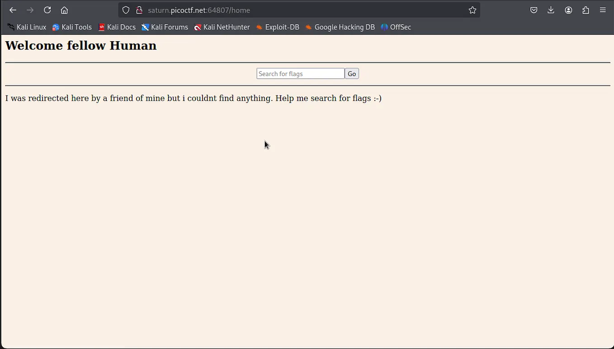Image resolution: width=614 pixels, height=349 pixels.
Task: Open the Kali Forums bookmark
Action: [x=165, y=27]
